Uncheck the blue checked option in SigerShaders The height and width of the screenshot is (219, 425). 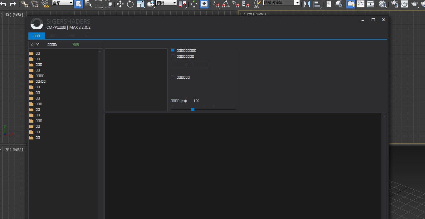click(173, 50)
